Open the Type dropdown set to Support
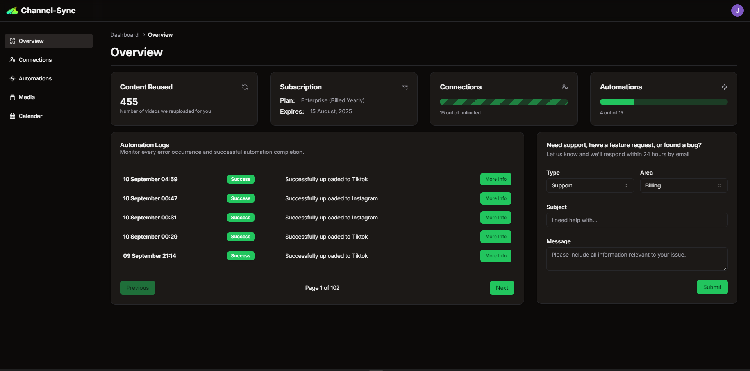The height and width of the screenshot is (371, 750). [x=590, y=185]
